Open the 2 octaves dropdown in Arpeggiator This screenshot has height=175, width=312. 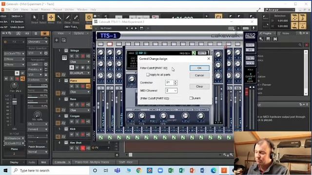38,80
